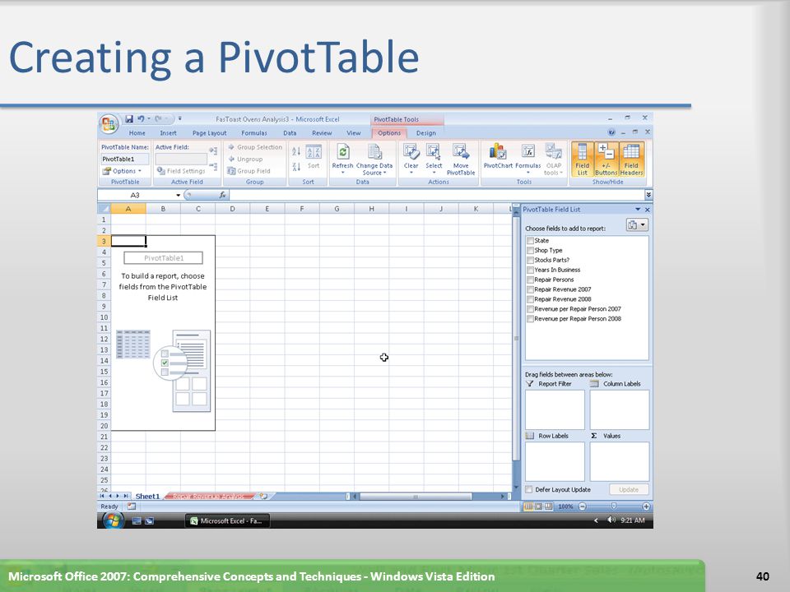The height and width of the screenshot is (592, 790).
Task: Undo the last action
Action: [141, 118]
